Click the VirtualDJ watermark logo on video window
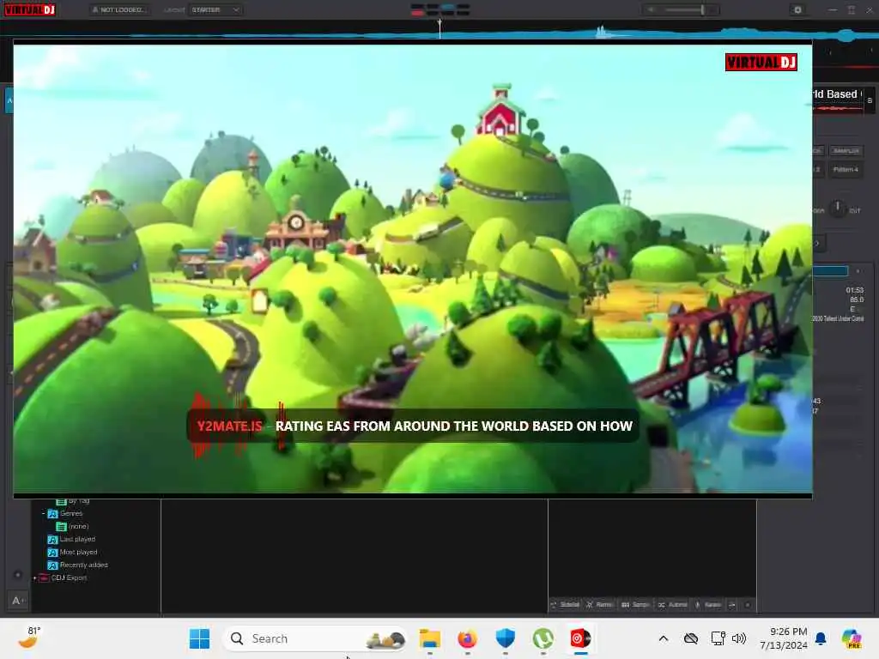 point(761,62)
